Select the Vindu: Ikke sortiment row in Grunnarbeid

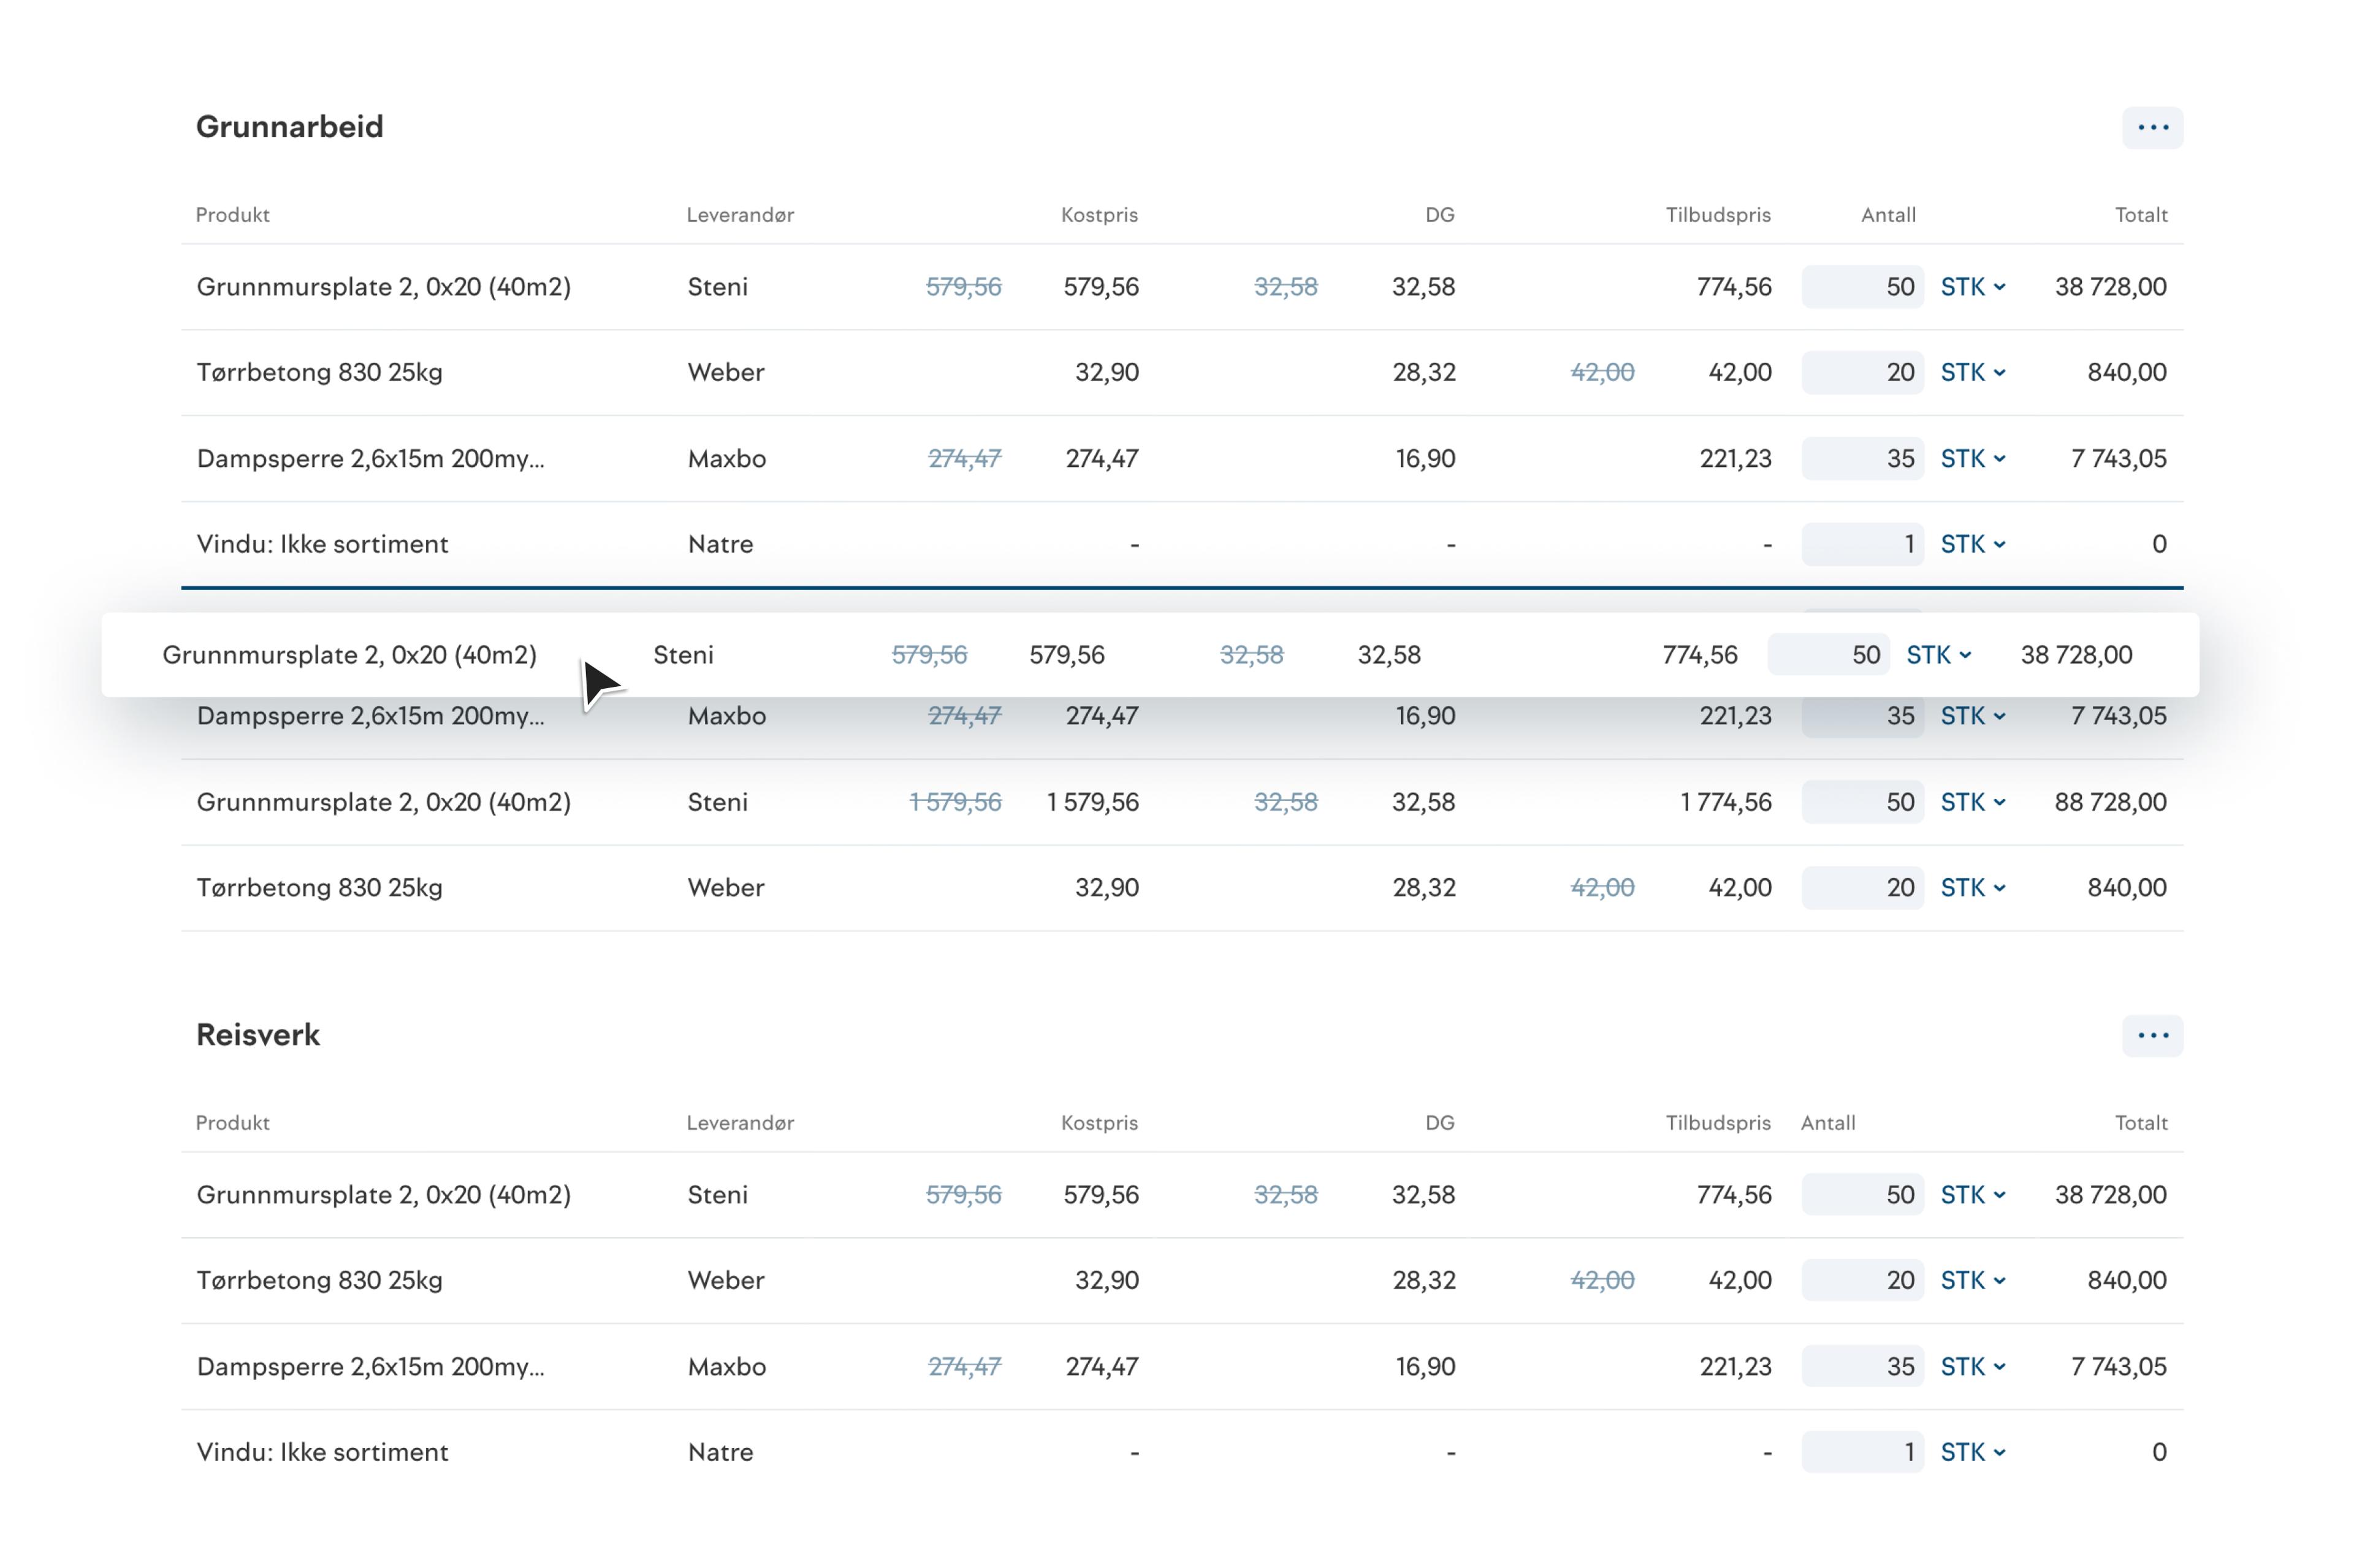[322, 544]
